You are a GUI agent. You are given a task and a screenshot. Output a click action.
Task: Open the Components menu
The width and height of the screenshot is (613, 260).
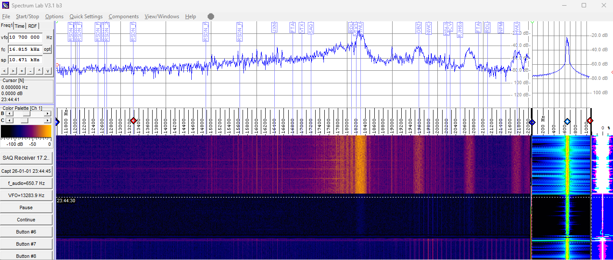click(123, 16)
